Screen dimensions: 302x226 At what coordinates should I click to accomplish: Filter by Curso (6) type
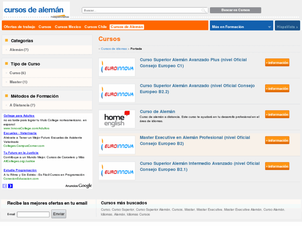pyautogui.click(x=17, y=73)
